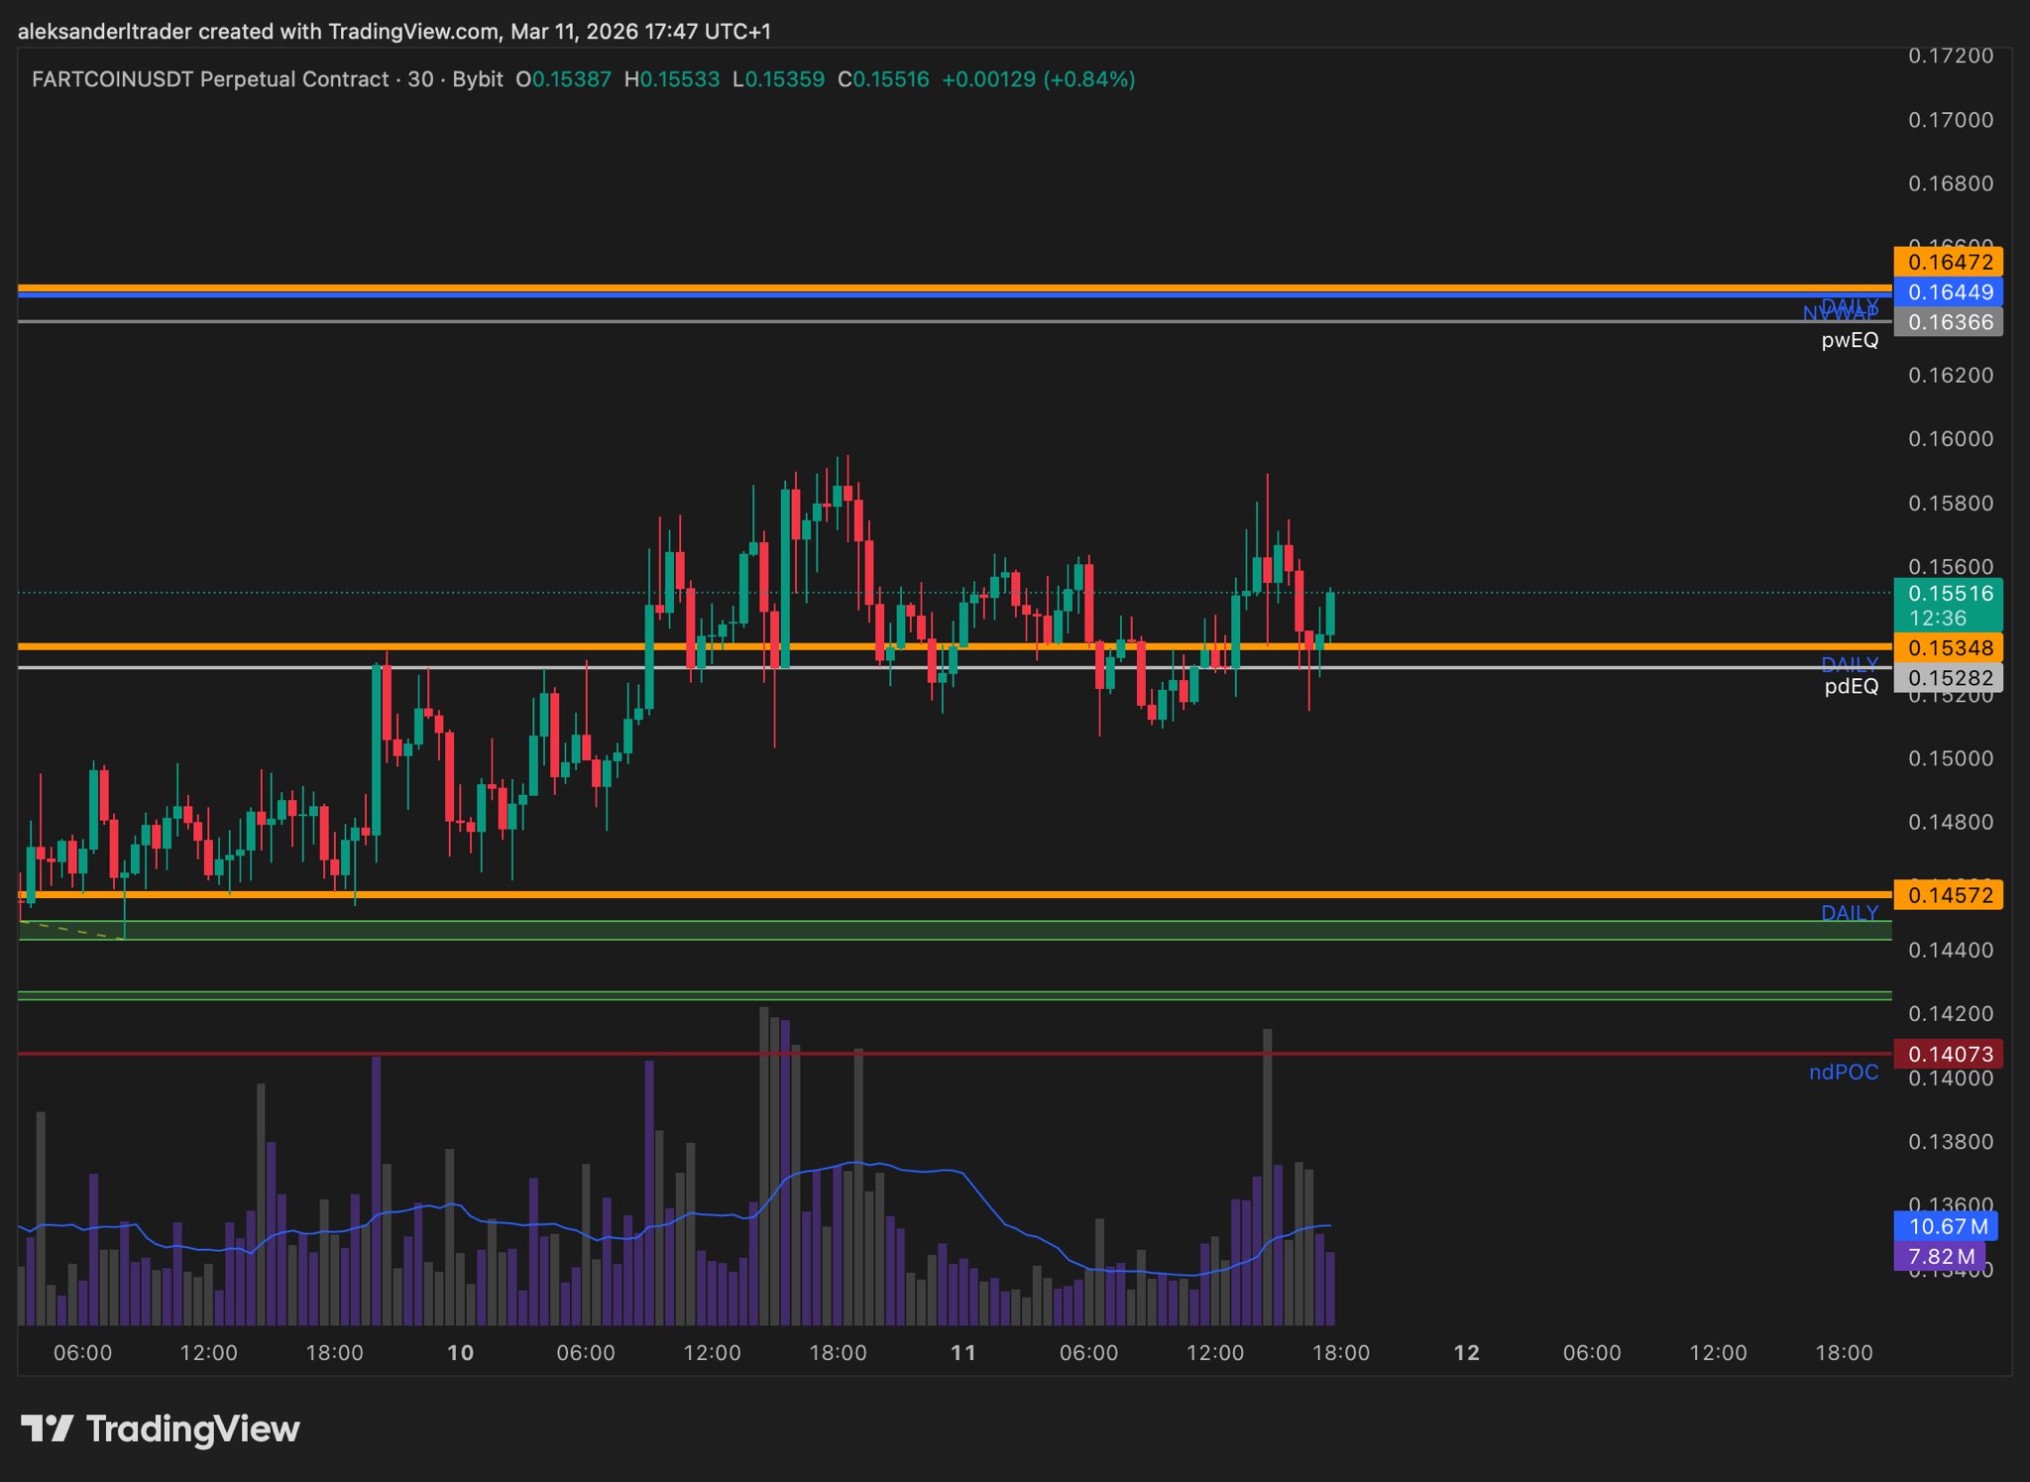Screen dimensions: 2030x1482
Task: Click the pdEQ line text label
Action: click(1851, 686)
